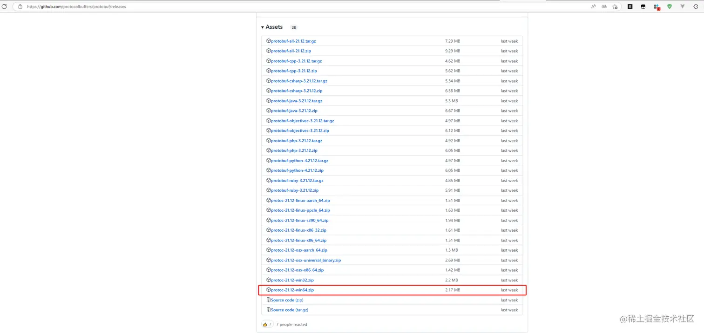Download protoc-21.12-linux-s390_64.zip
Image resolution: width=704 pixels, height=333 pixels.
point(300,221)
